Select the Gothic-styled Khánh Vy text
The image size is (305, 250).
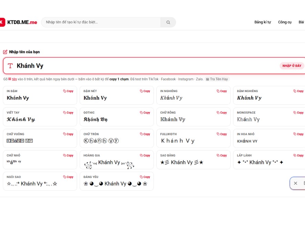click(95, 120)
